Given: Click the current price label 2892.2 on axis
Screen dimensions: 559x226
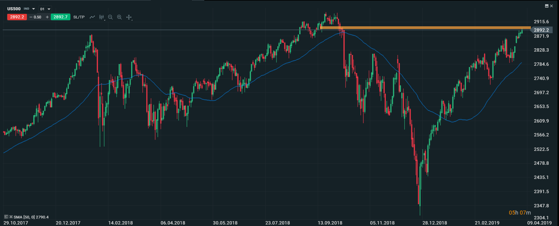Looking at the screenshot, I should 541,30.
